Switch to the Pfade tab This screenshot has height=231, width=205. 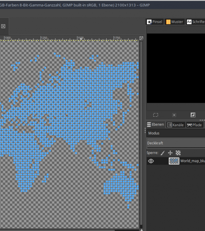[x=194, y=125]
